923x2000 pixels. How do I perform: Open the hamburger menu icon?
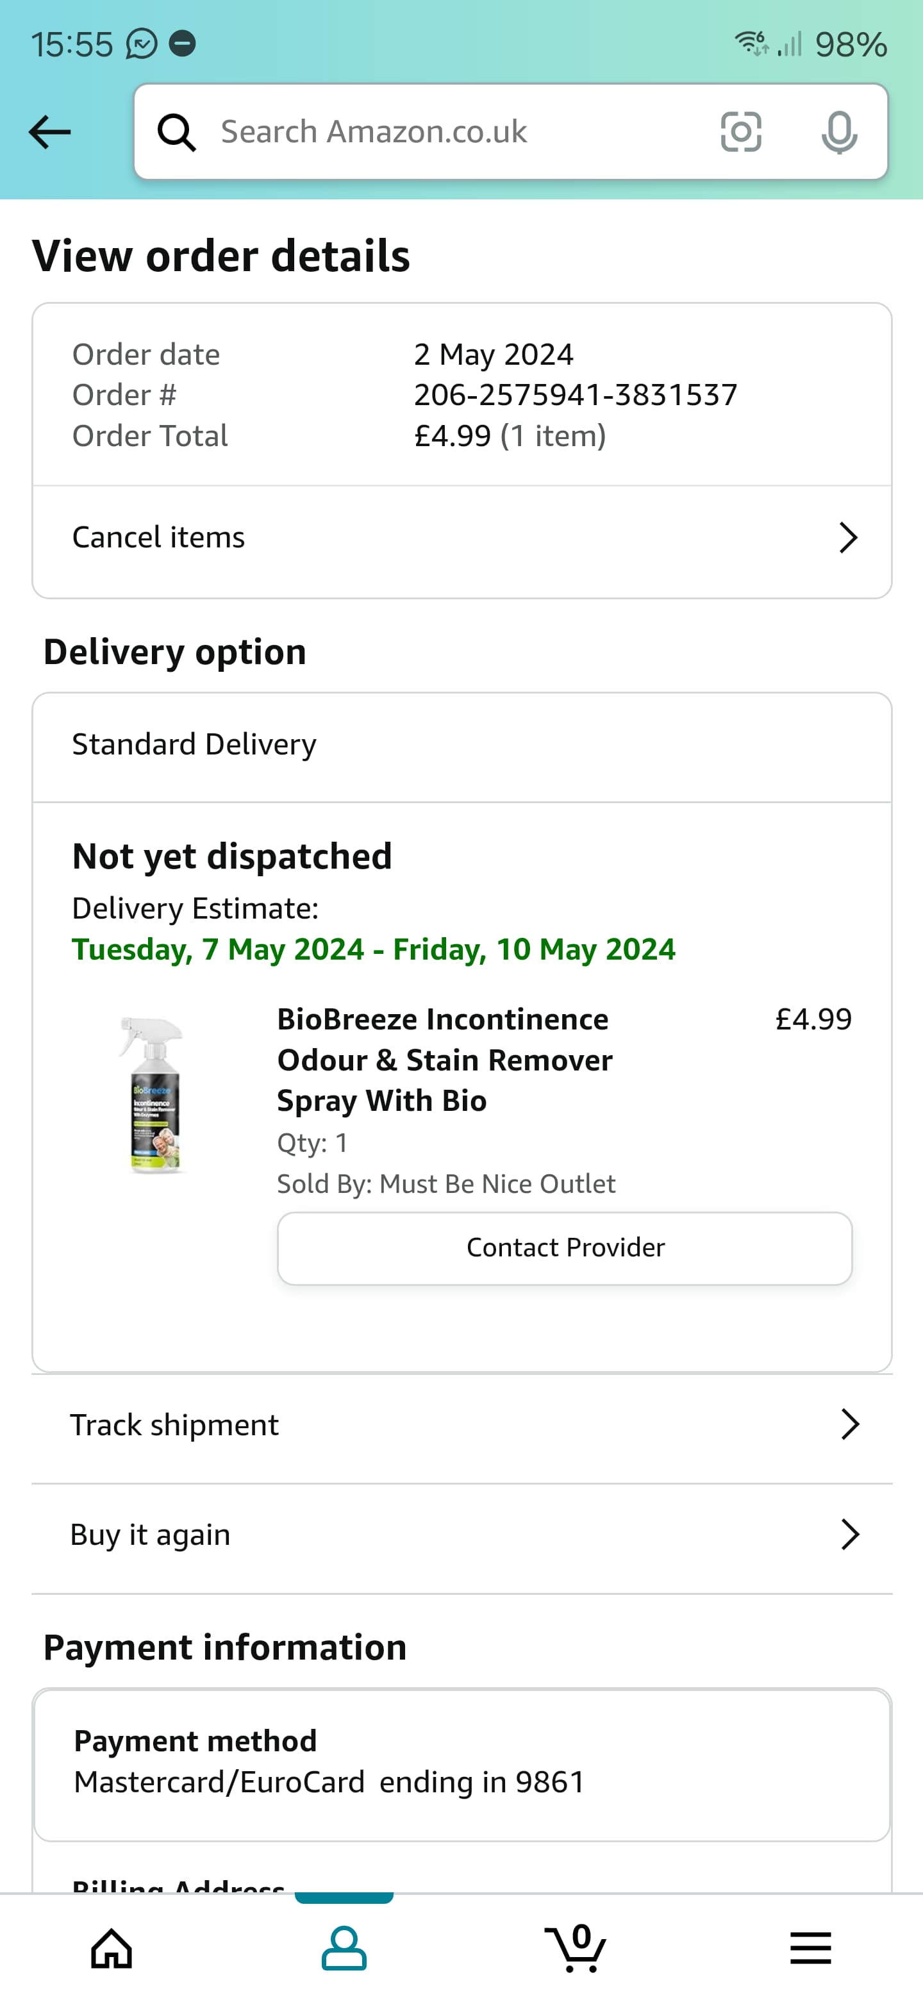click(x=810, y=1949)
